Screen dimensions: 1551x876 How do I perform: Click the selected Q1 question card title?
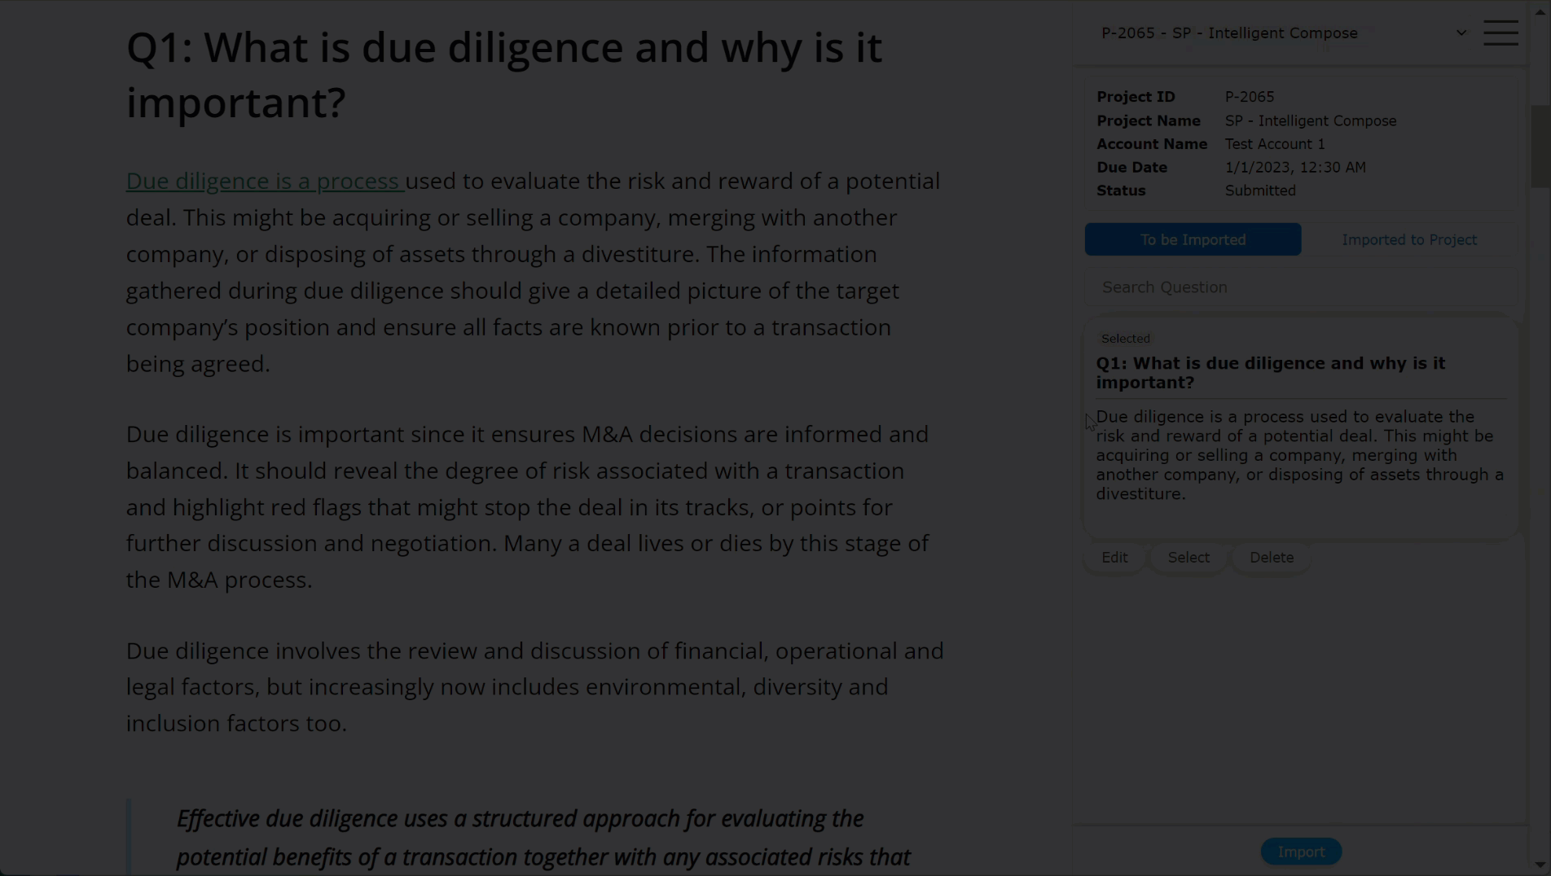click(x=1270, y=373)
